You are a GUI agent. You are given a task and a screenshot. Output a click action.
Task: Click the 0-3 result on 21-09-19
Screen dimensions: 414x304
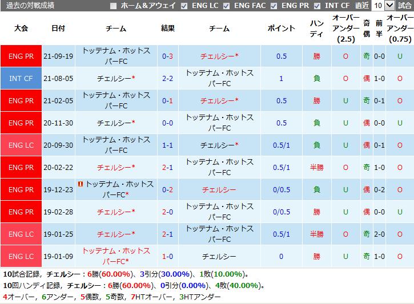coord(167,56)
